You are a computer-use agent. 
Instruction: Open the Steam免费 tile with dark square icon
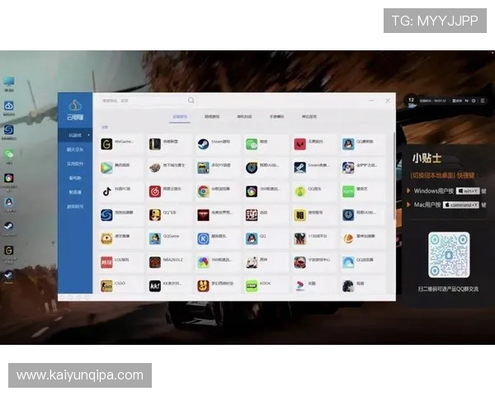pos(314,168)
